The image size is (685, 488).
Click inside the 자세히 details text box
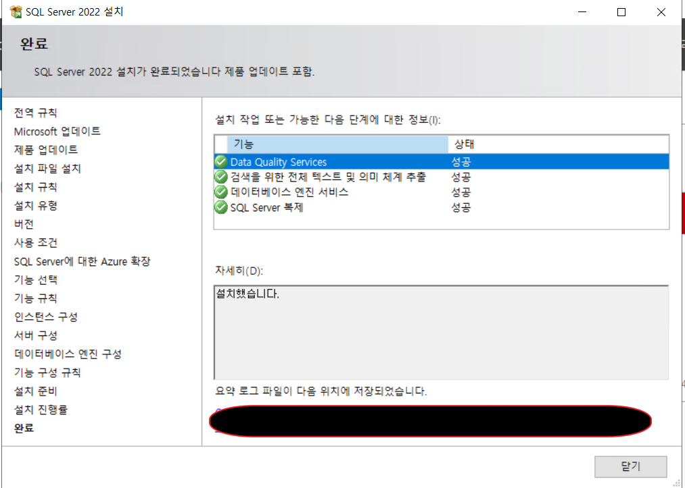click(x=442, y=332)
